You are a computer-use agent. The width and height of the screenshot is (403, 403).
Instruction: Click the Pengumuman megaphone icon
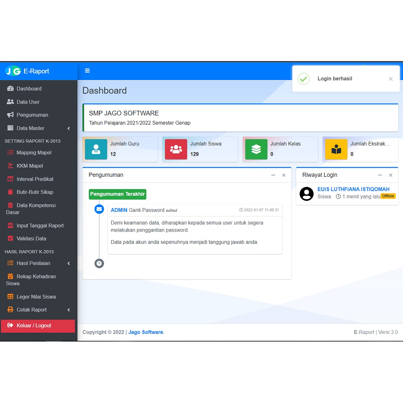pos(10,115)
